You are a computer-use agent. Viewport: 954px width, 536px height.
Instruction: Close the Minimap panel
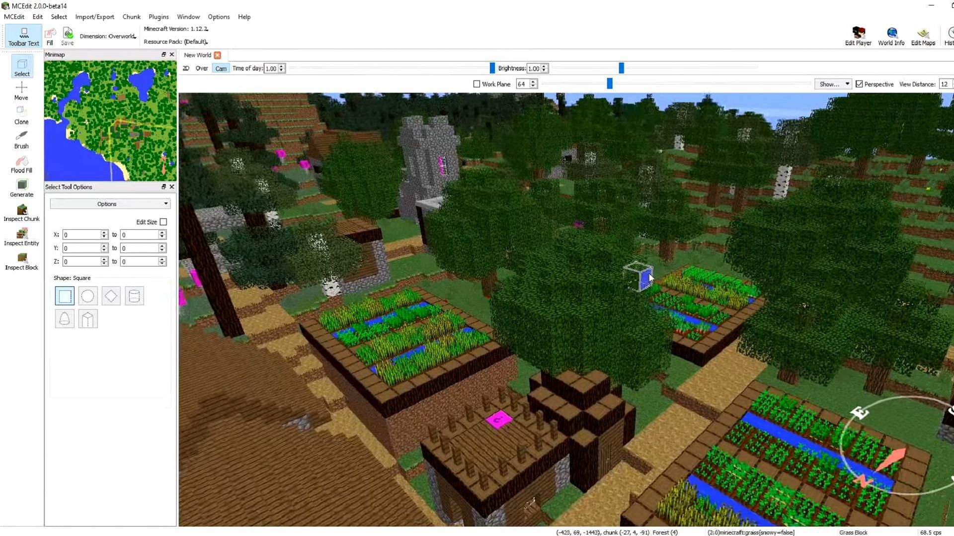click(172, 55)
